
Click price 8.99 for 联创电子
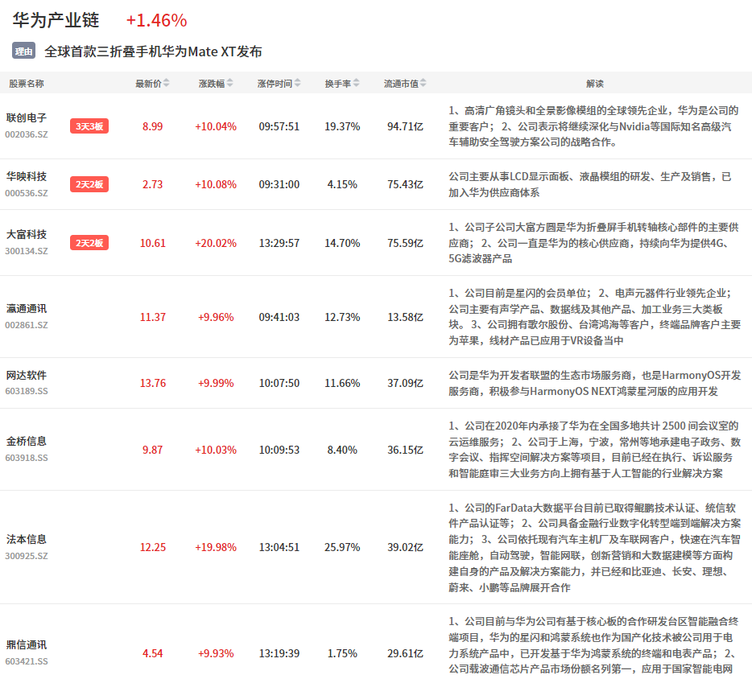click(x=152, y=126)
